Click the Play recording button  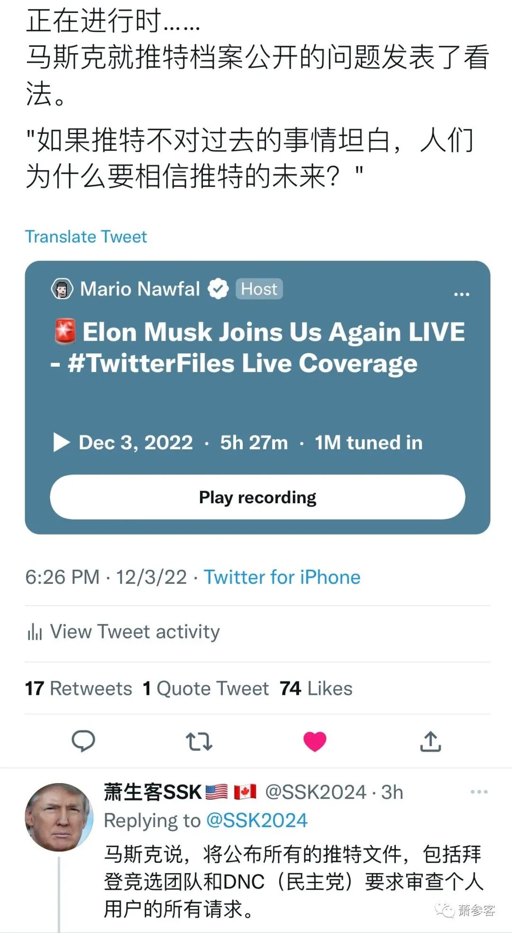257,497
